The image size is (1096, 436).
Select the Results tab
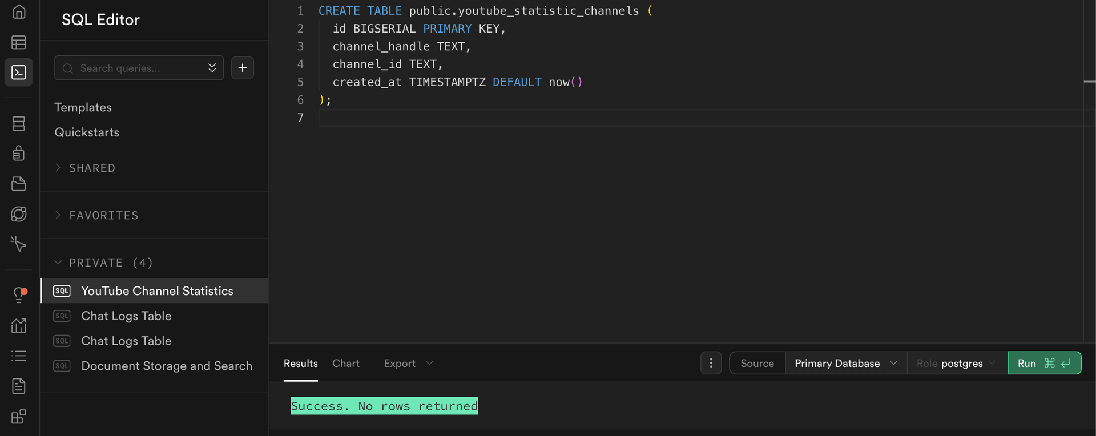(x=301, y=364)
